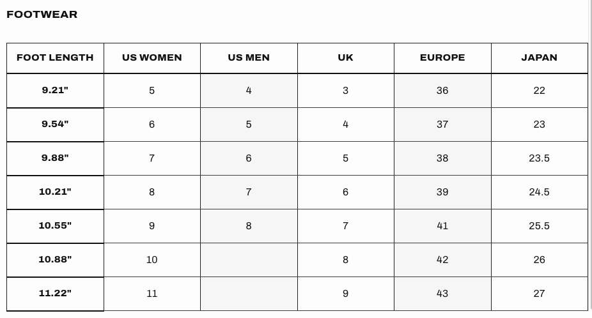The image size is (592, 318).
Task: Click the US MEN column header
Action: coord(249,57)
